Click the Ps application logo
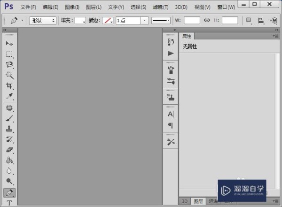The image size is (282, 207). coord(9,7)
